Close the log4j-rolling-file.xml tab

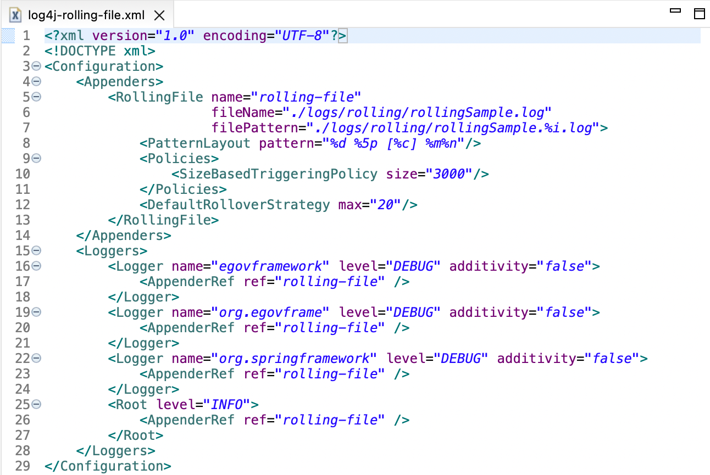(x=159, y=15)
